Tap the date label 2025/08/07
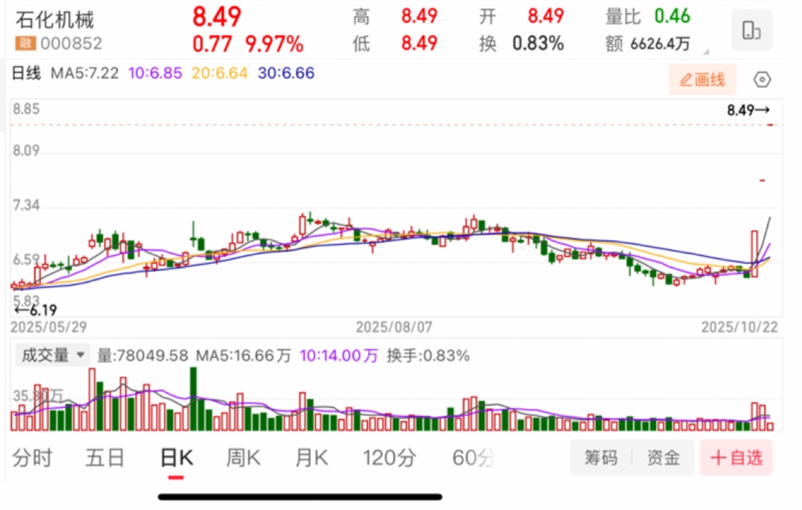Image resolution: width=802 pixels, height=510 pixels. click(394, 327)
